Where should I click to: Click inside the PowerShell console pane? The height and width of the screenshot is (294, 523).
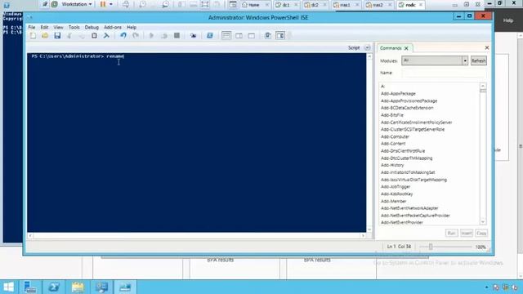(x=197, y=143)
